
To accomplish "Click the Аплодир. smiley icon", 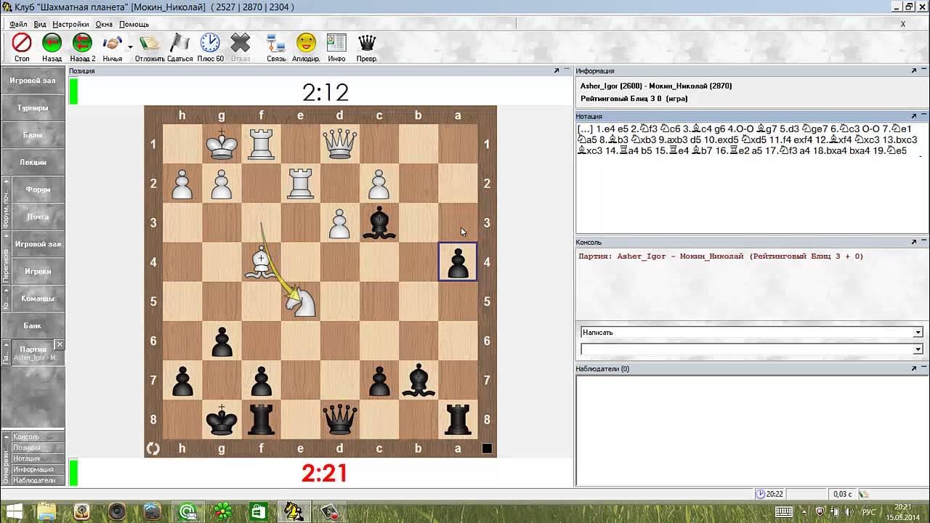I will 306,44.
